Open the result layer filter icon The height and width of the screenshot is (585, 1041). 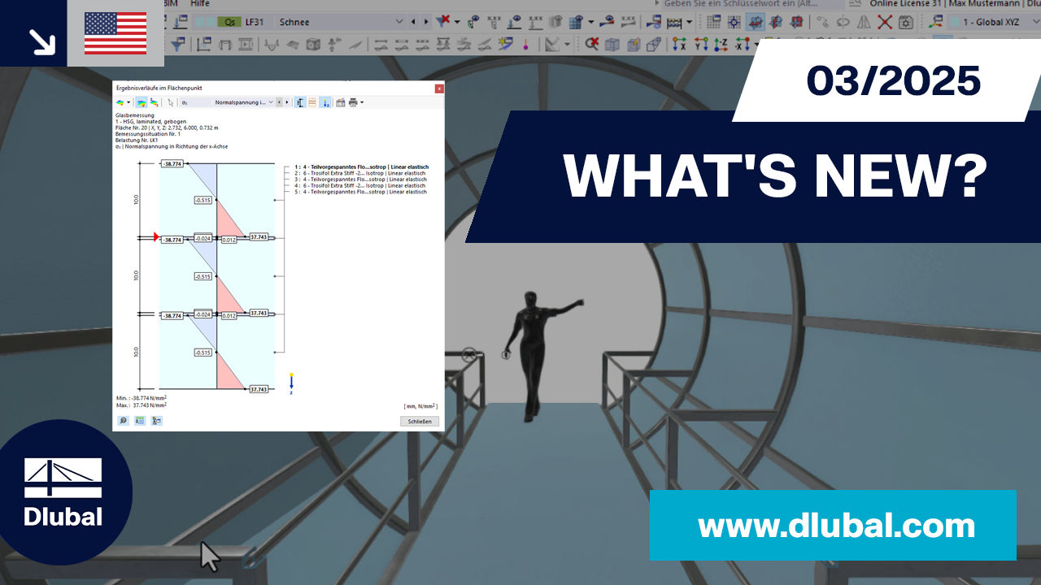155,420
